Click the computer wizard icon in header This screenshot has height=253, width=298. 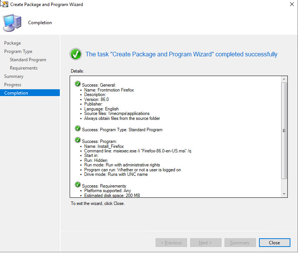point(12,22)
